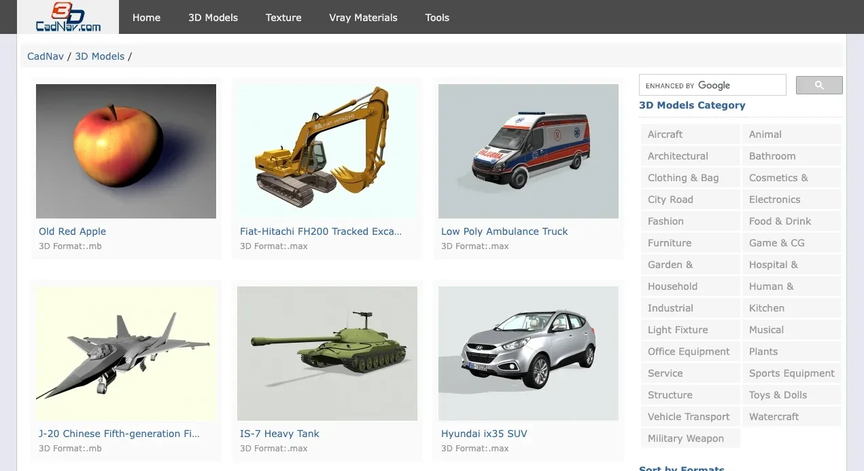
Task: Open the Musical category
Action: 791,330
